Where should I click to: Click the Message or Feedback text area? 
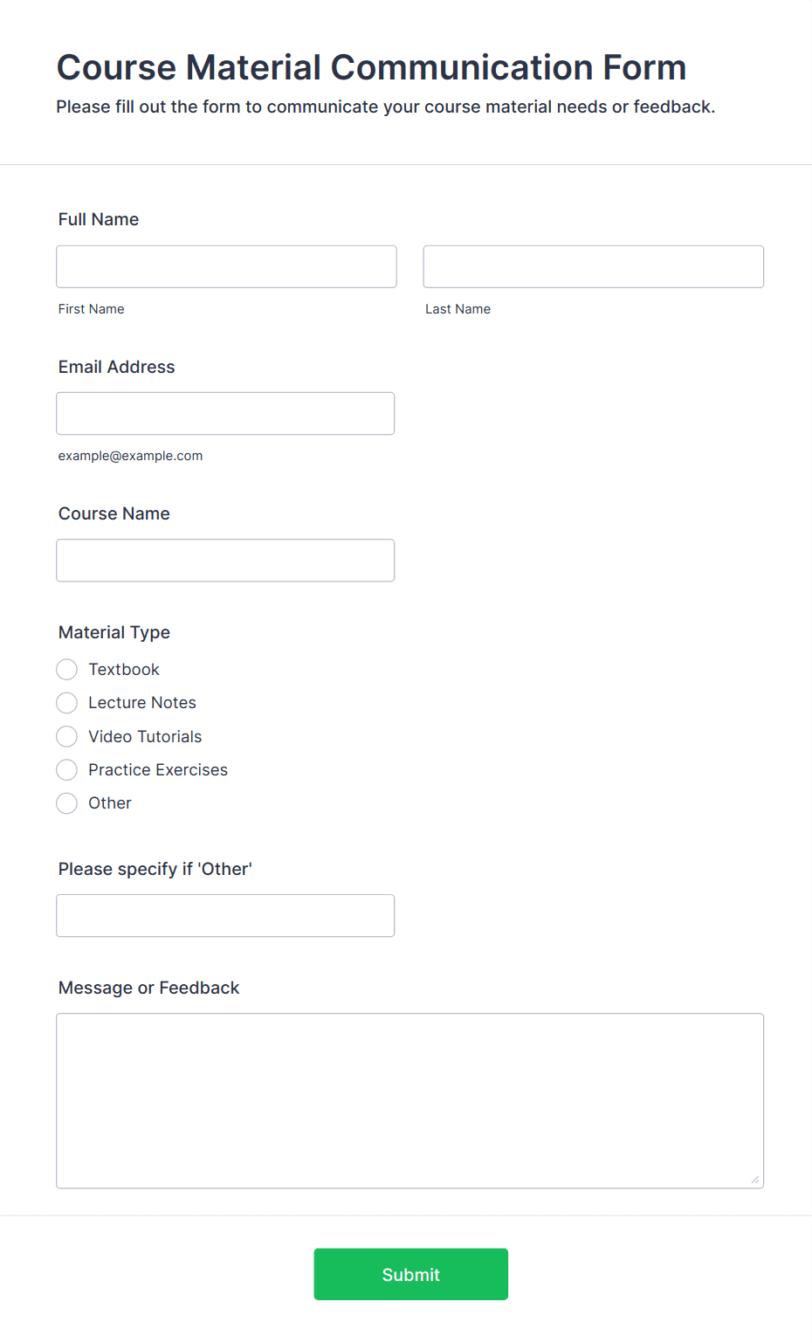[x=410, y=1101]
